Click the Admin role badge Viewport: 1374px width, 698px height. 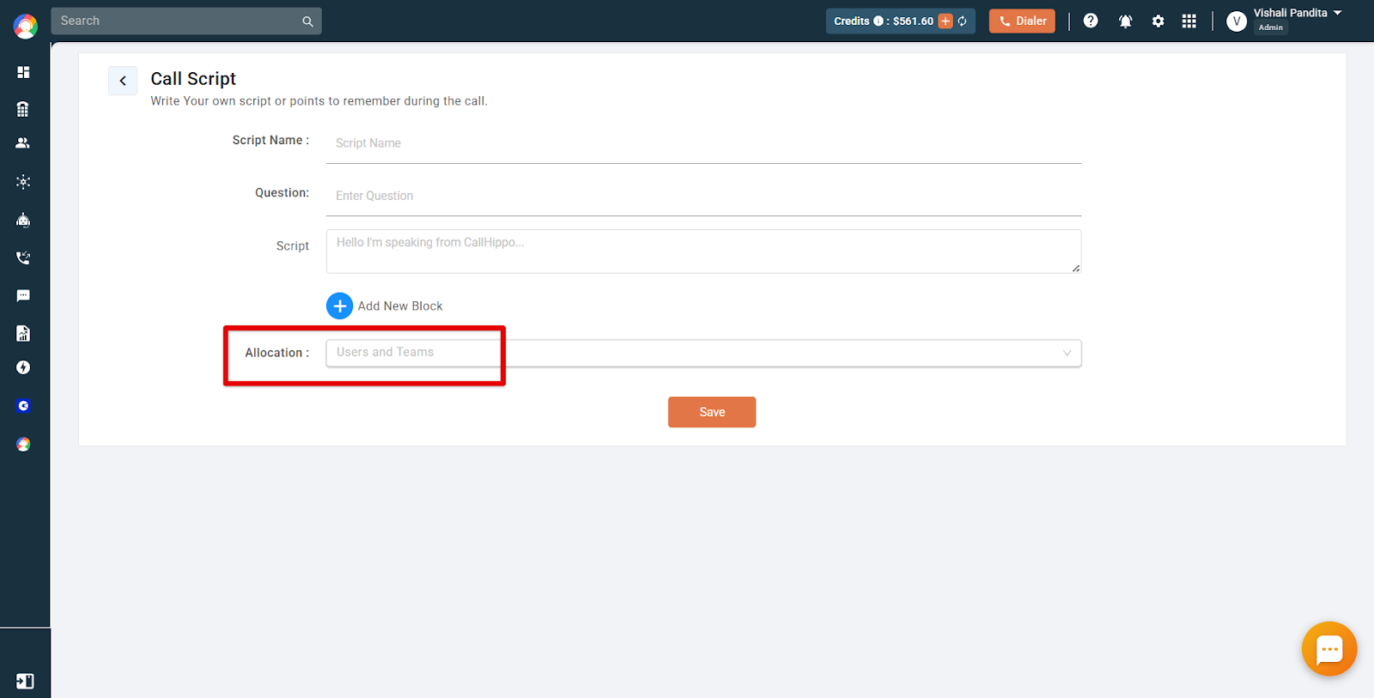pos(1271,27)
